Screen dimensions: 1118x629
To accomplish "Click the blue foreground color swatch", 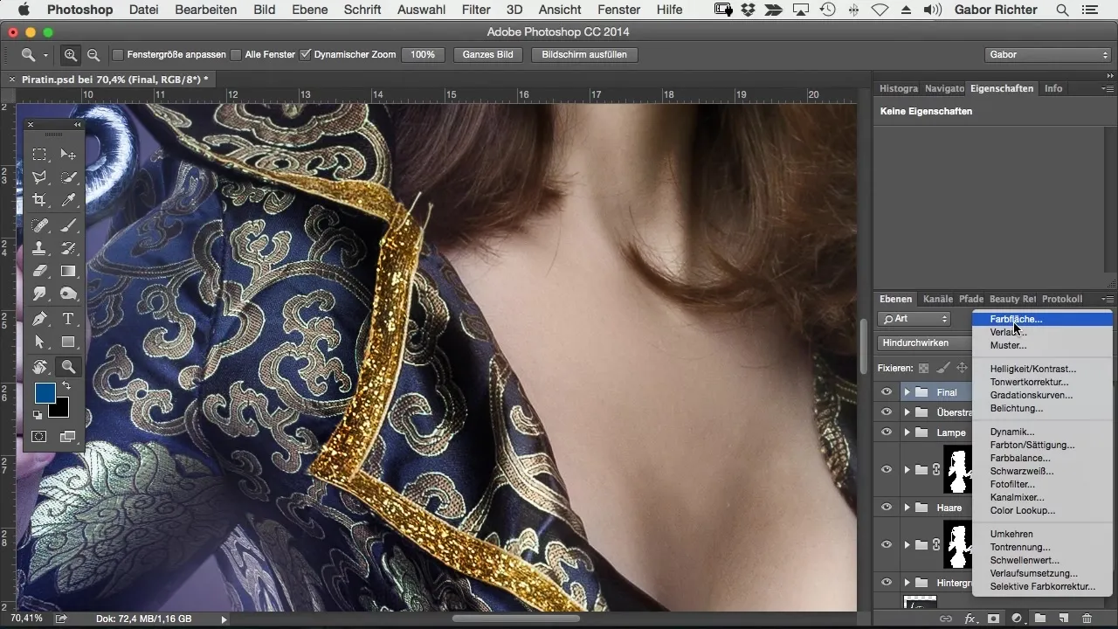I will point(45,393).
